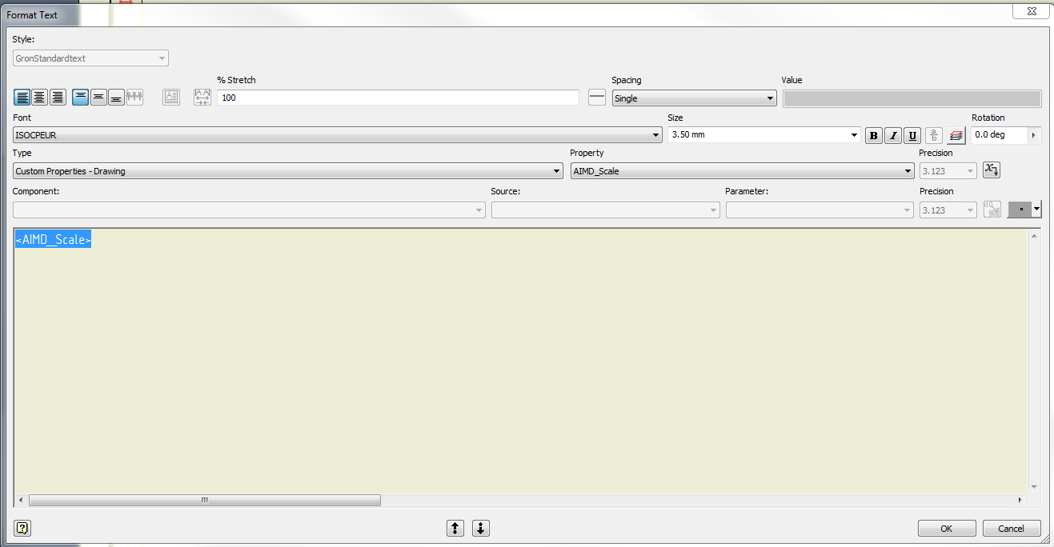Screen dimensions: 1054x547
Task: Open the Property dropdown showing AIMD_Scale
Action: [x=742, y=171]
